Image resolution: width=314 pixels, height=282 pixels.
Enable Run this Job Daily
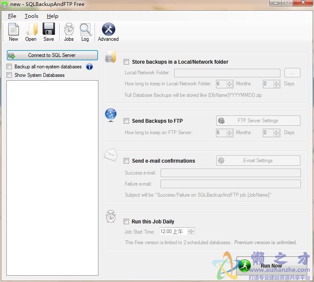pyautogui.click(x=126, y=221)
